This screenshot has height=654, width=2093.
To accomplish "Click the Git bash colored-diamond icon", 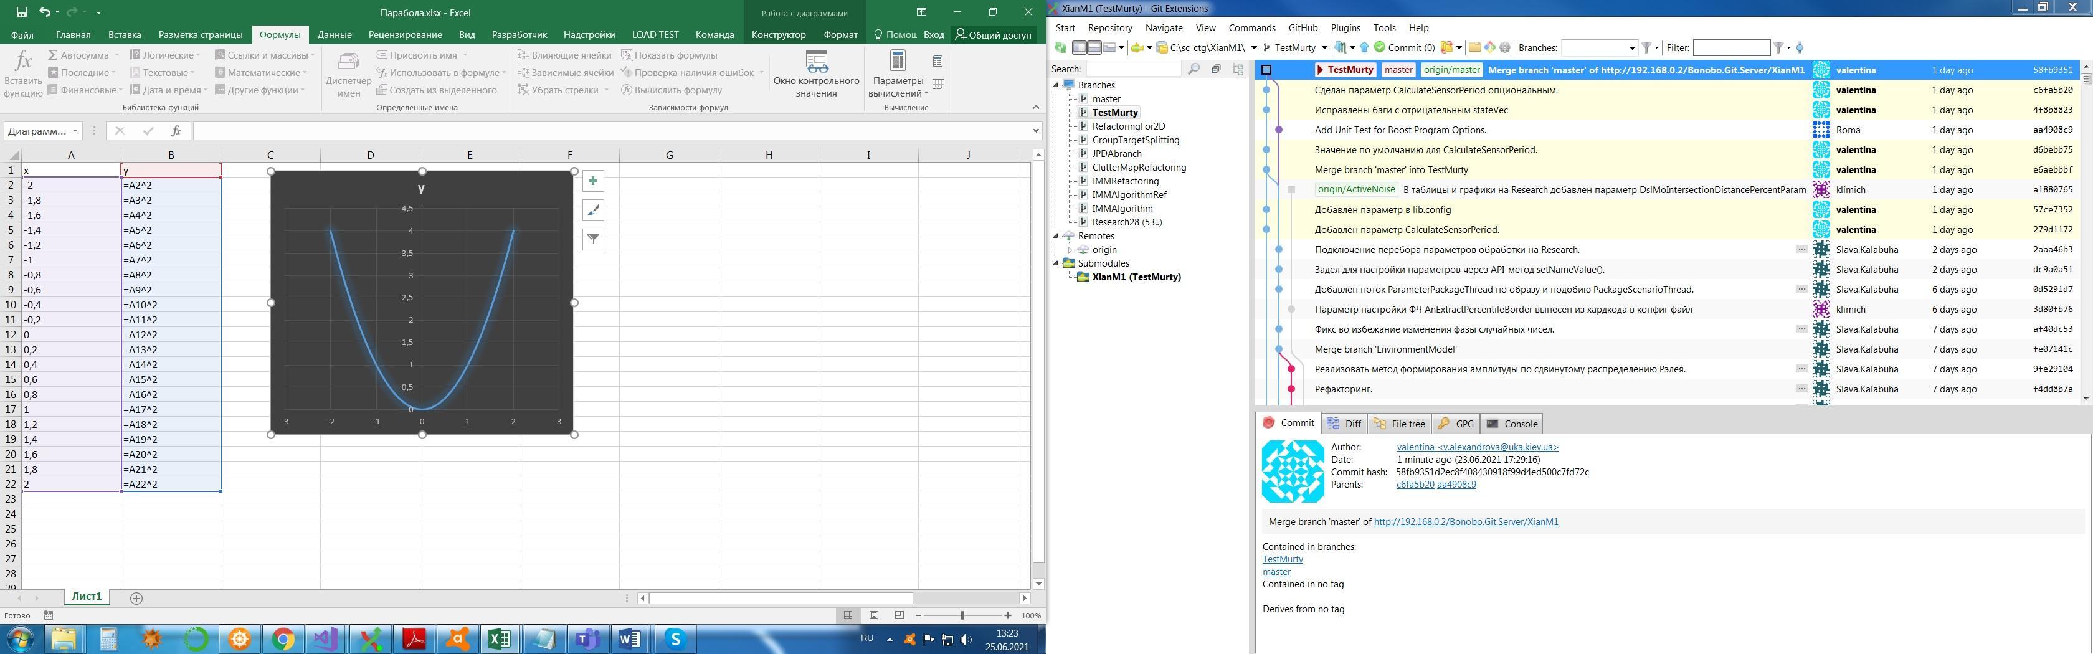I will (x=1489, y=48).
